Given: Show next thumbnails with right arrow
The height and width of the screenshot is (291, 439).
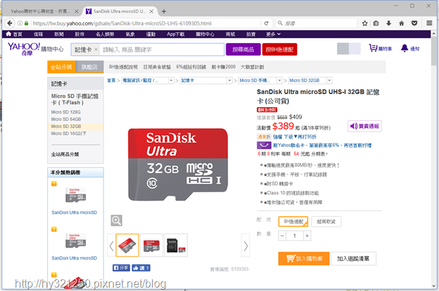Looking at the screenshot, I should coord(246,246).
